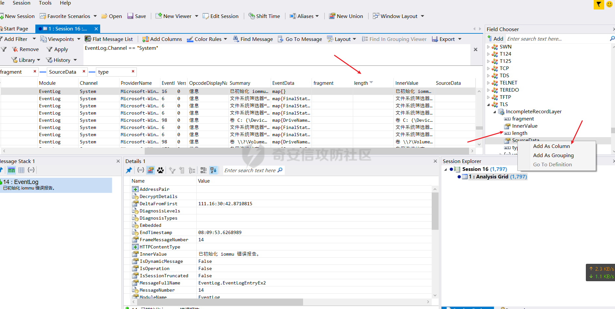Viewport: 615px width, 309px height.
Task: Toggle the A-Z sort button in Details toolbar
Action: (x=213, y=170)
